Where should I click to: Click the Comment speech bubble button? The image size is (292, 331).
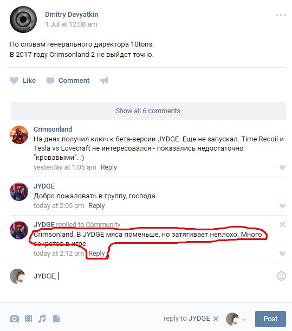pyautogui.click(x=68, y=80)
